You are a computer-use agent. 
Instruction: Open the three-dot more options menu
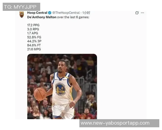(x=143, y=13)
